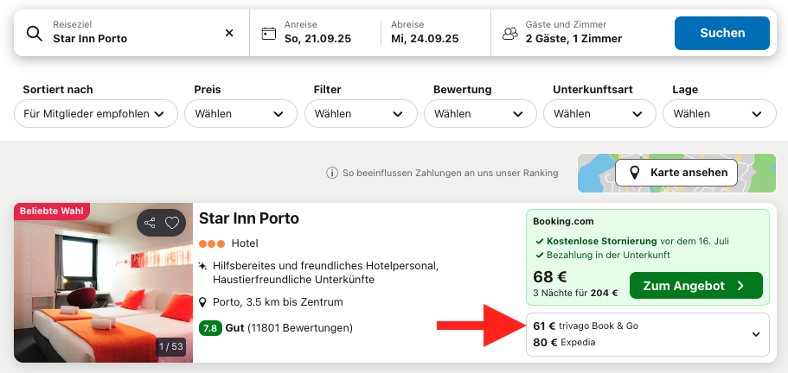Image resolution: width=788 pixels, height=373 pixels.
Task: Click the 61 € trivago Book & Go offer
Action: [x=586, y=326]
